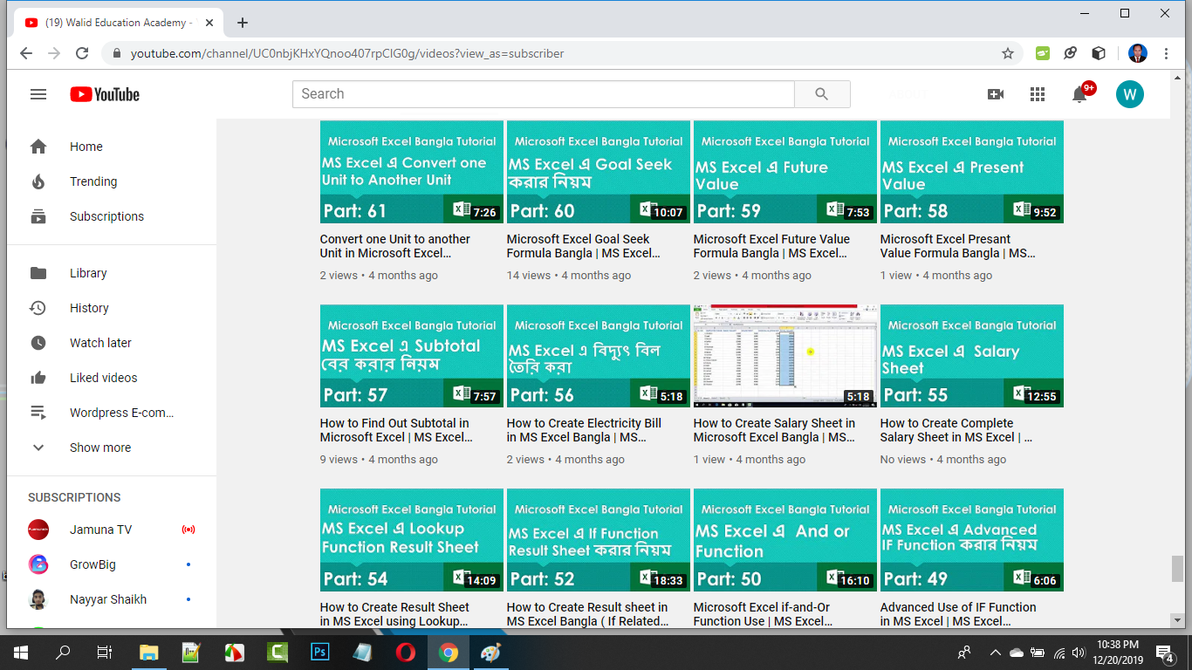Click the YouTube logo
Viewport: 1192px width, 670px height.
pos(105,94)
